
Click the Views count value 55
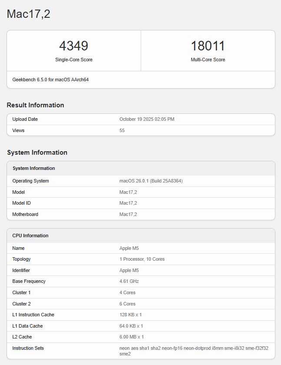coord(122,130)
